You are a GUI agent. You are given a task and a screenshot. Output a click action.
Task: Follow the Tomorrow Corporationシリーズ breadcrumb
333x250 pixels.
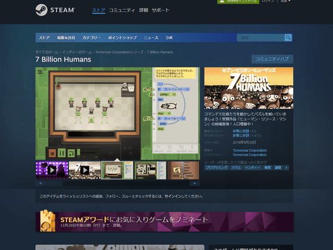pyautogui.click(x=120, y=52)
